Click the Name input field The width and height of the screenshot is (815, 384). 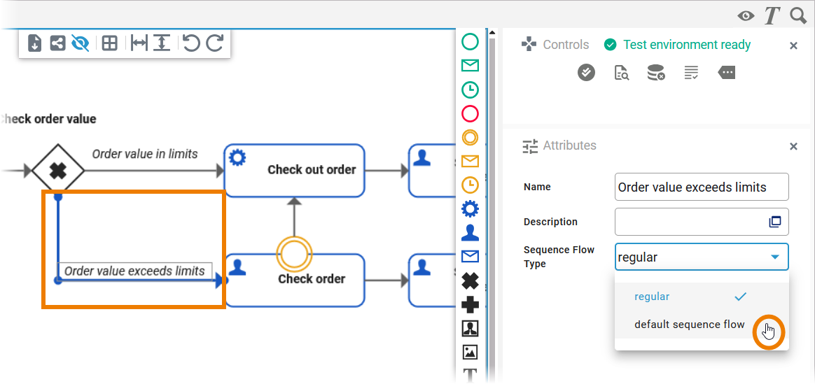[701, 187]
